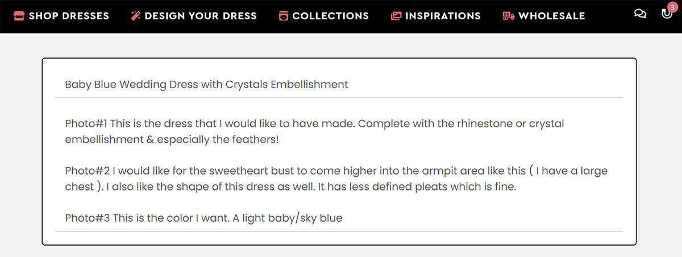Click the delivery truck icon beside Wholesale
The width and height of the screenshot is (682, 257).
pos(509,16)
